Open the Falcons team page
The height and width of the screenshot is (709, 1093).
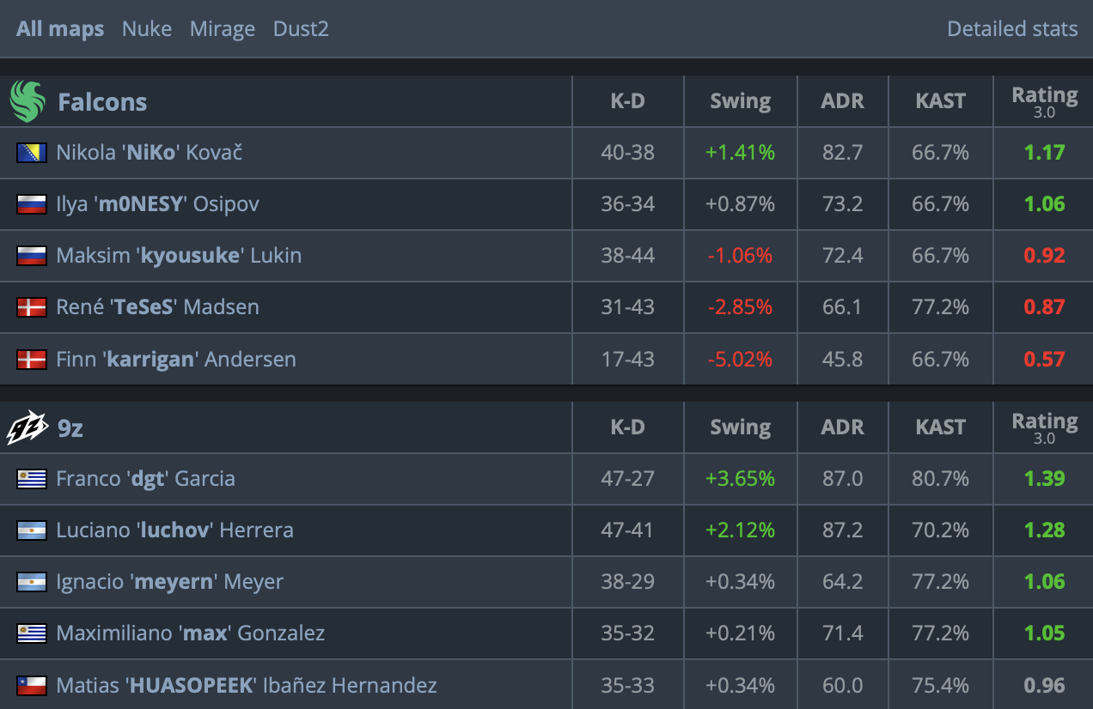(x=102, y=102)
